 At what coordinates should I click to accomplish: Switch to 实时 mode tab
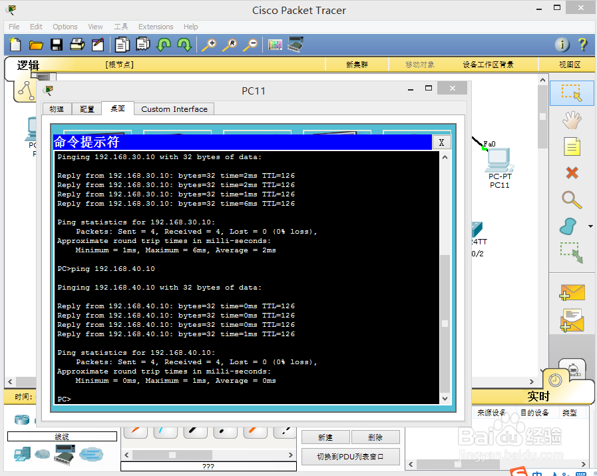point(538,396)
